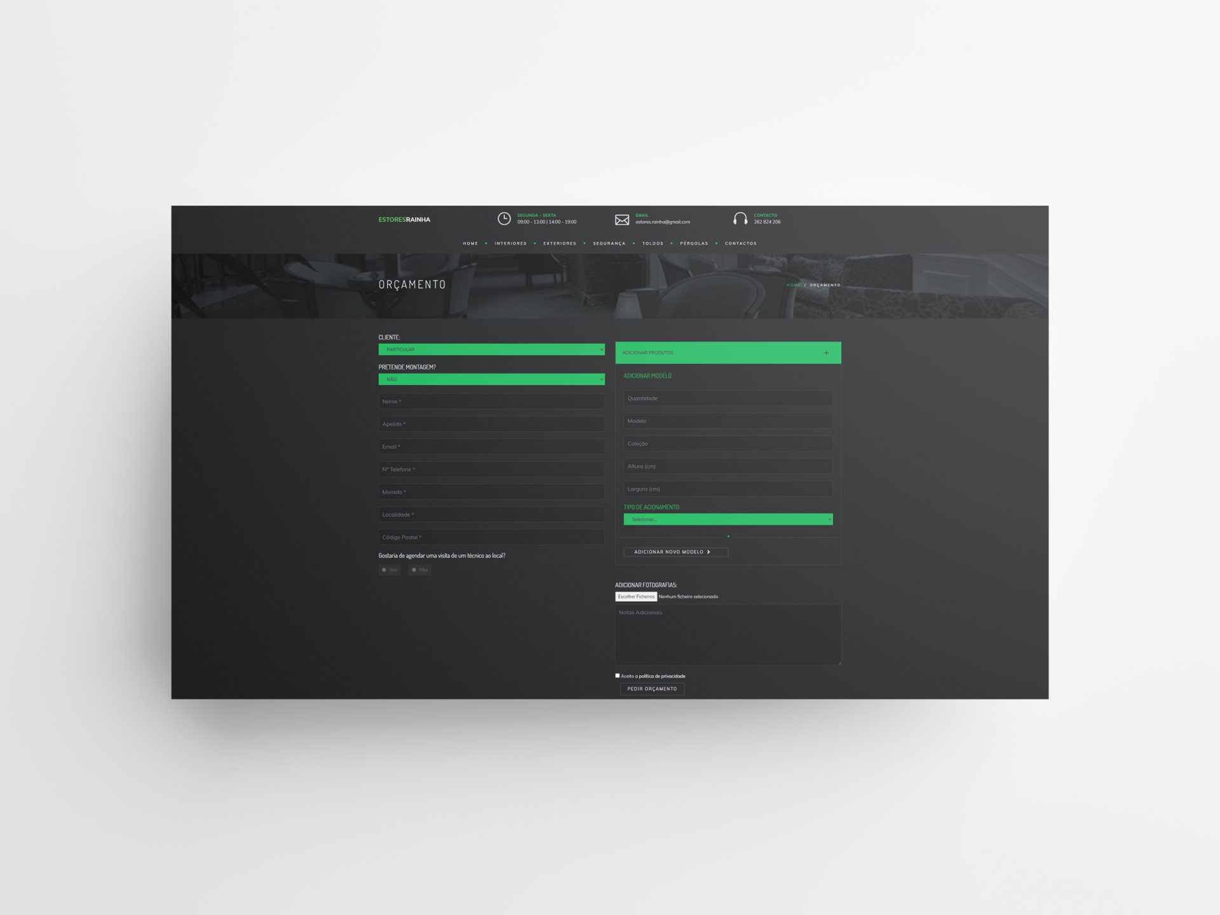The width and height of the screenshot is (1220, 915).
Task: Click the headphones/contacts icon
Action: point(740,218)
